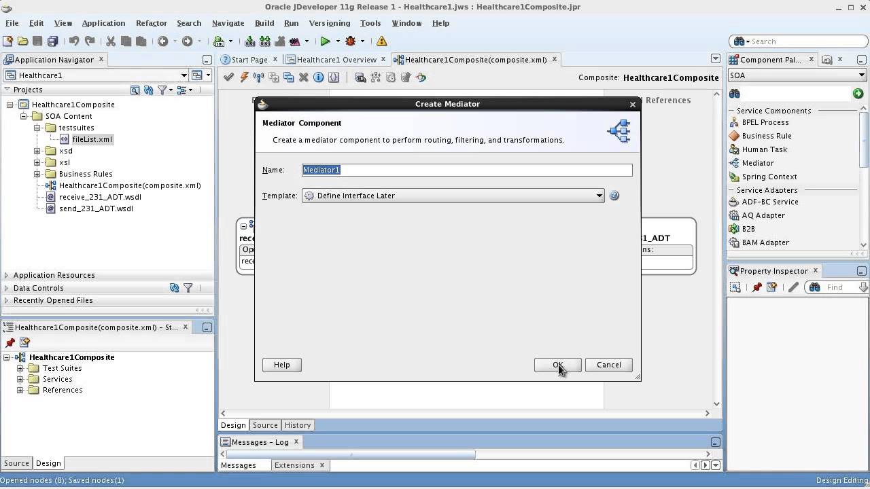Select fileList.xml in the project tree
870x489 pixels.
tap(92, 139)
